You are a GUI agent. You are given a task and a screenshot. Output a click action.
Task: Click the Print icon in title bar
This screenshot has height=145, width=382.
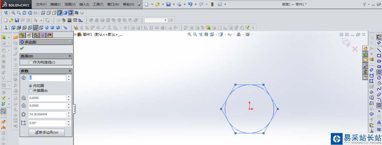[x=179, y=4]
